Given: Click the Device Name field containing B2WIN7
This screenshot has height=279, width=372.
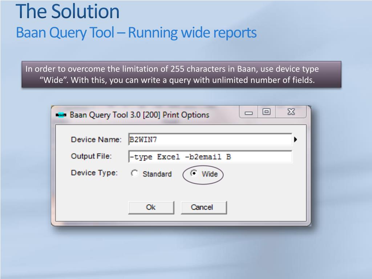Looking at the screenshot, I should click(x=210, y=139).
